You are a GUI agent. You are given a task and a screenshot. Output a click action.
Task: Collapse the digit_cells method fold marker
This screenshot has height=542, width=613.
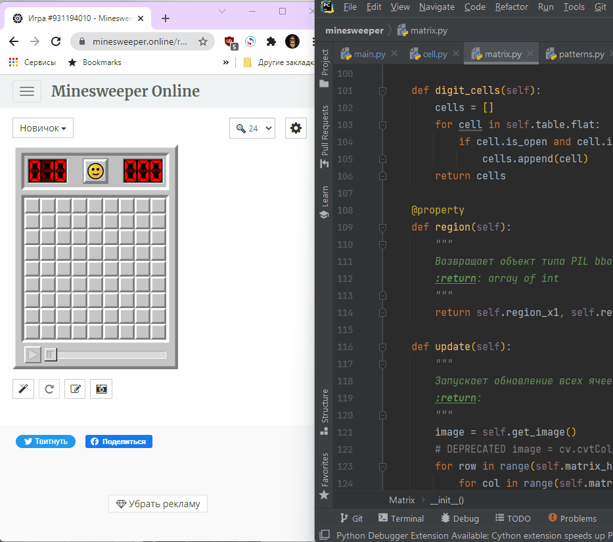[x=383, y=91]
